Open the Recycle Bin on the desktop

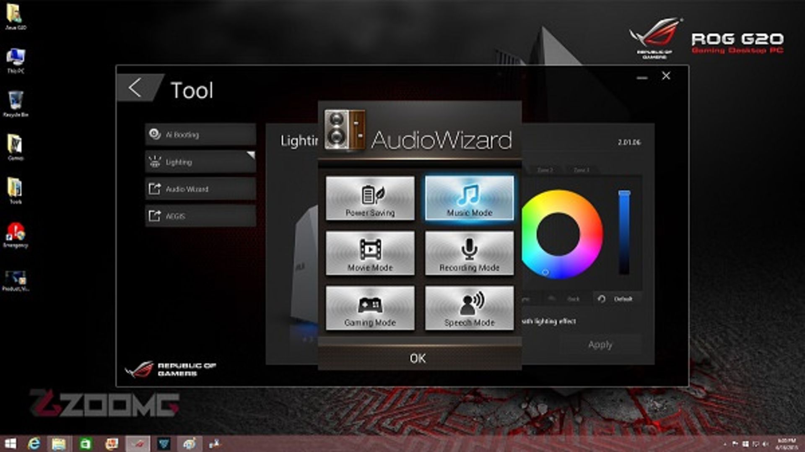pyautogui.click(x=16, y=104)
